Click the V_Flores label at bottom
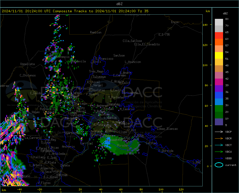 pos(44,183)
